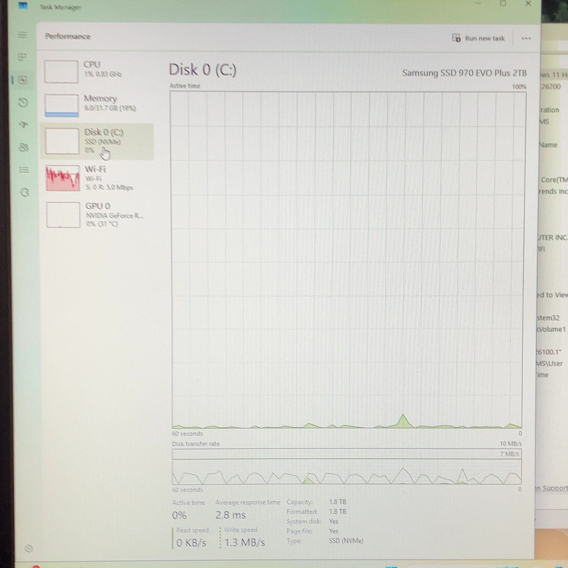Select the Disk 0 (C:) item
The width and height of the screenshot is (568, 568).
click(97, 142)
